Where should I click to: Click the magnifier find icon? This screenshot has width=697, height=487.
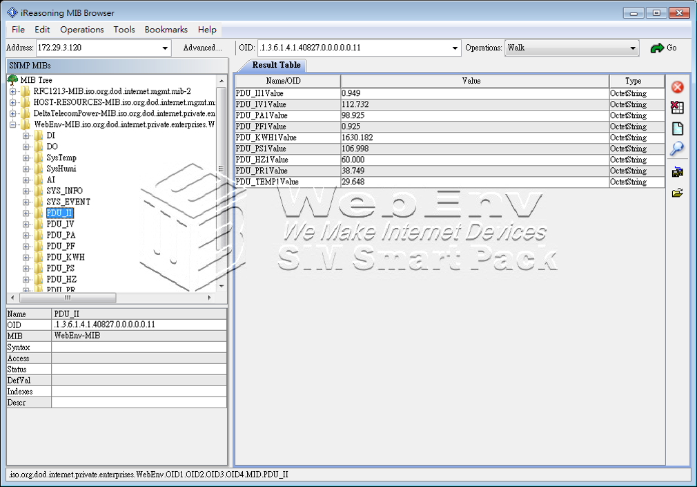click(x=677, y=149)
